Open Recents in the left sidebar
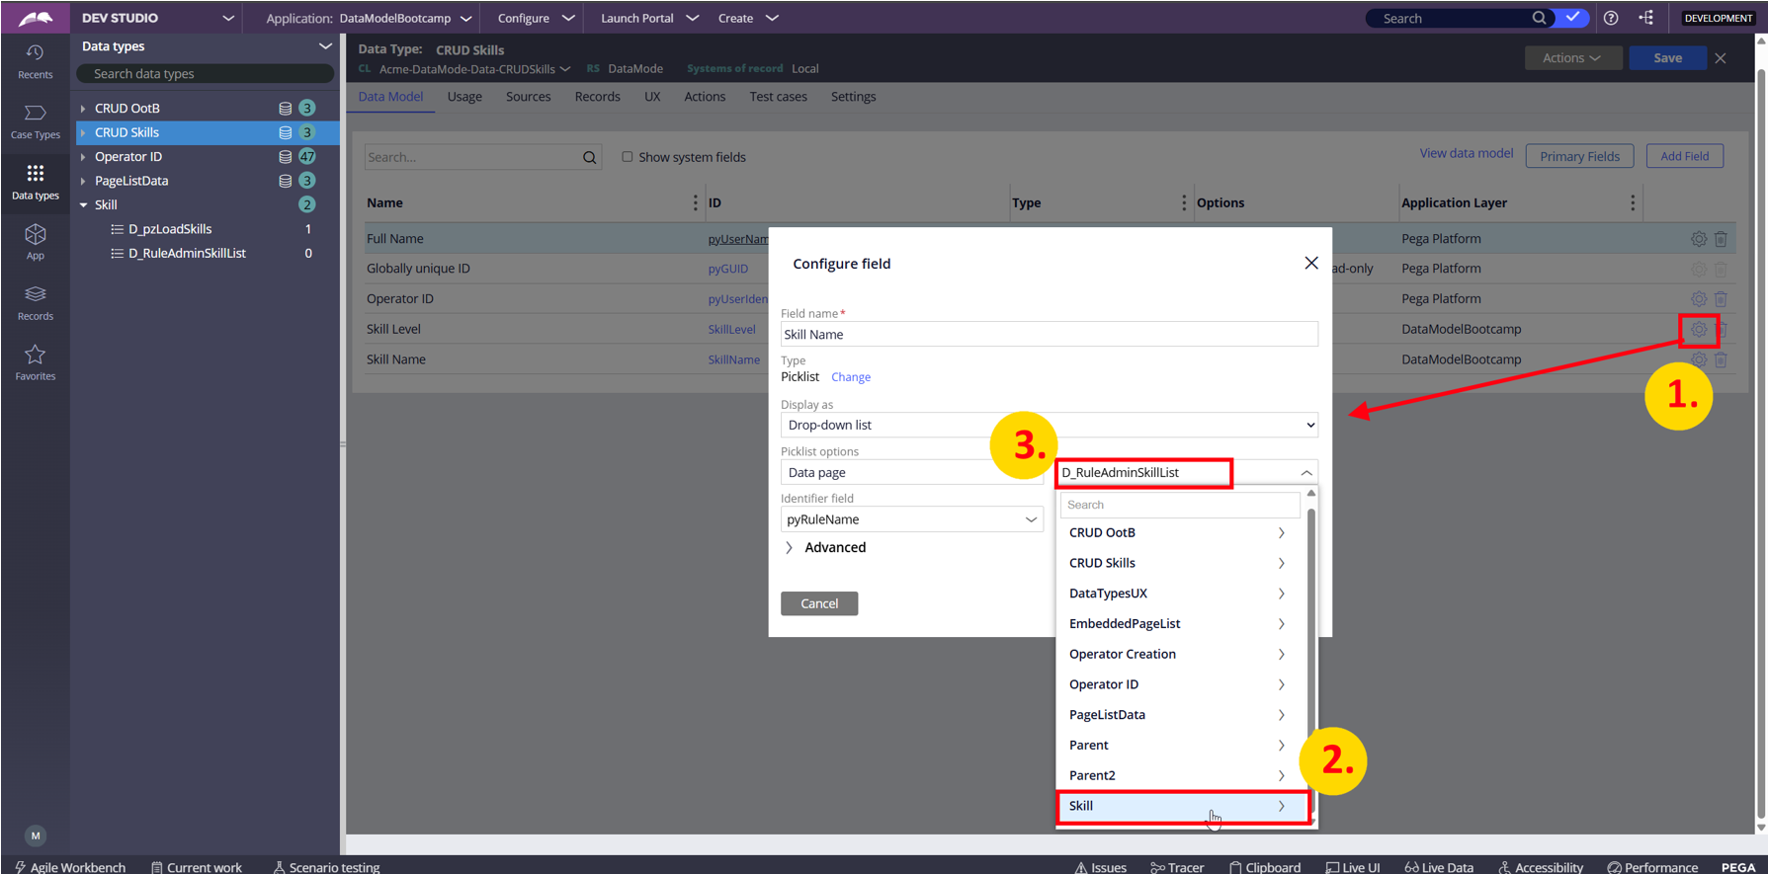This screenshot has width=1768, height=874. tap(35, 61)
